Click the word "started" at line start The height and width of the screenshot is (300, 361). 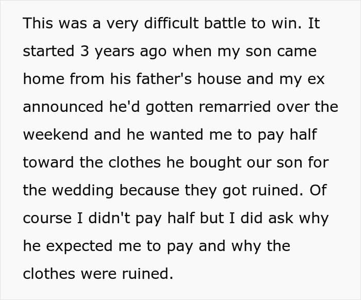(48, 51)
